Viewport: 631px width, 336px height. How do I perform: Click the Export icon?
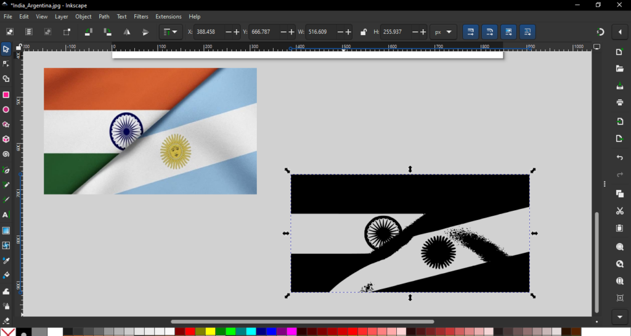pyautogui.click(x=620, y=139)
